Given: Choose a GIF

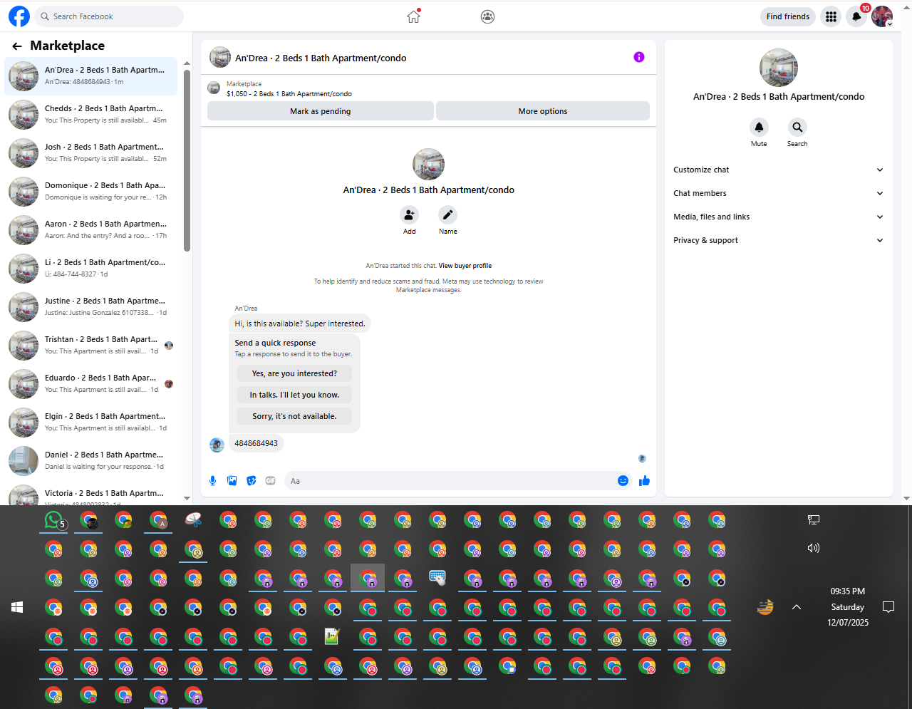Looking at the screenshot, I should pyautogui.click(x=270, y=481).
